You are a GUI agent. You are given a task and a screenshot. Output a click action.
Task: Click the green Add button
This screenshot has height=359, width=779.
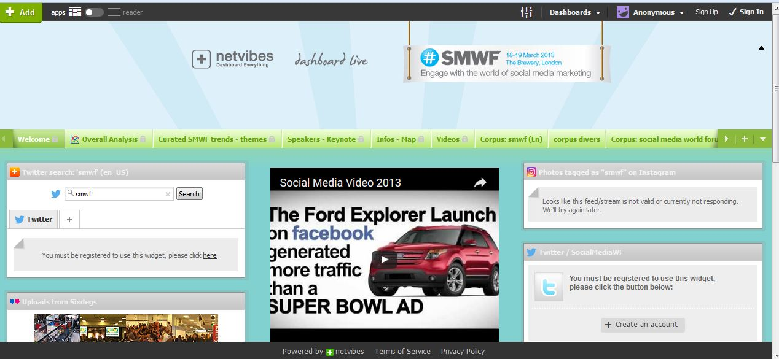pos(21,12)
